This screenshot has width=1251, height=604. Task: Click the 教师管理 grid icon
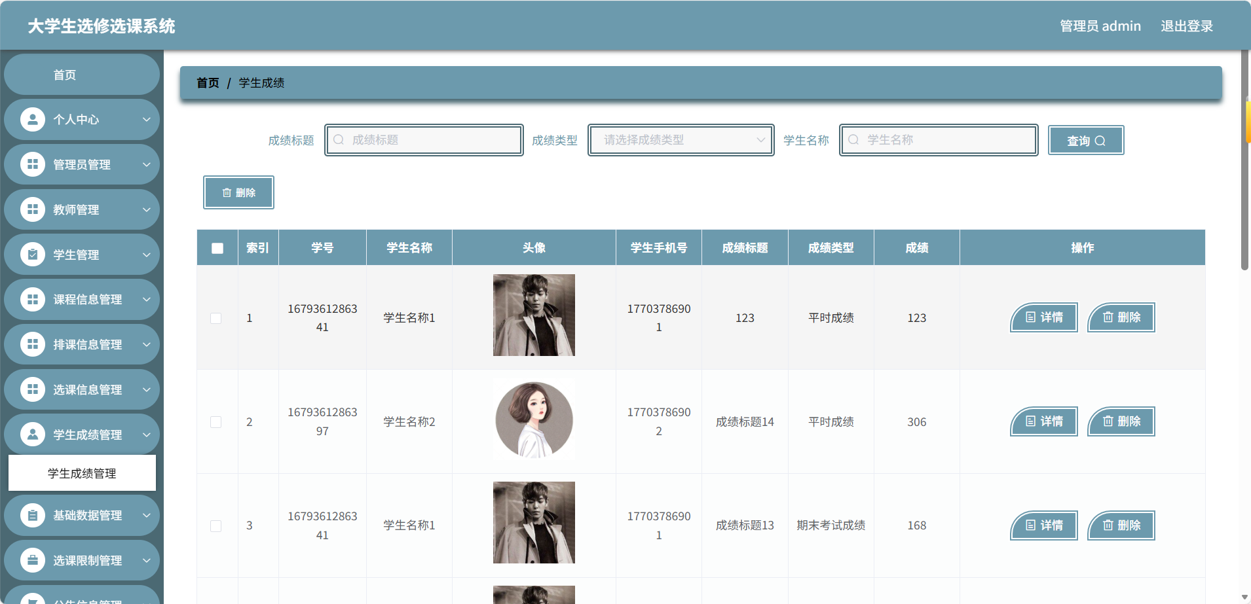33,209
